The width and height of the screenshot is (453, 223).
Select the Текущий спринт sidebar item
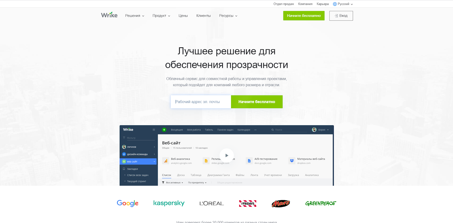[136, 182]
